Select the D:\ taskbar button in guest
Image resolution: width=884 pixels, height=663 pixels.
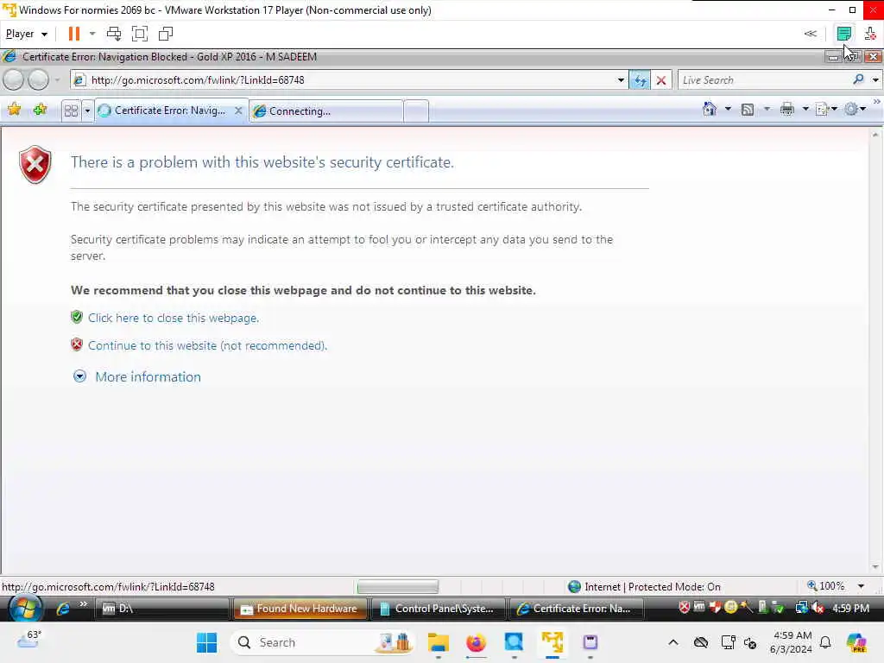click(163, 609)
